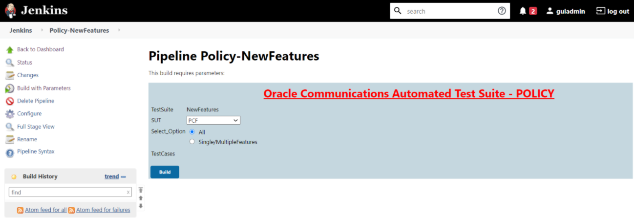Image resolution: width=636 pixels, height=218 pixels.
Task: Click the Status magnifier icon
Action: 10,63
